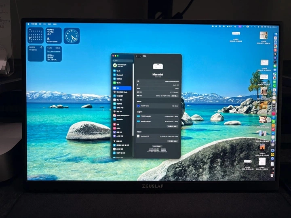Click the System Report button

pyautogui.click(x=157, y=146)
